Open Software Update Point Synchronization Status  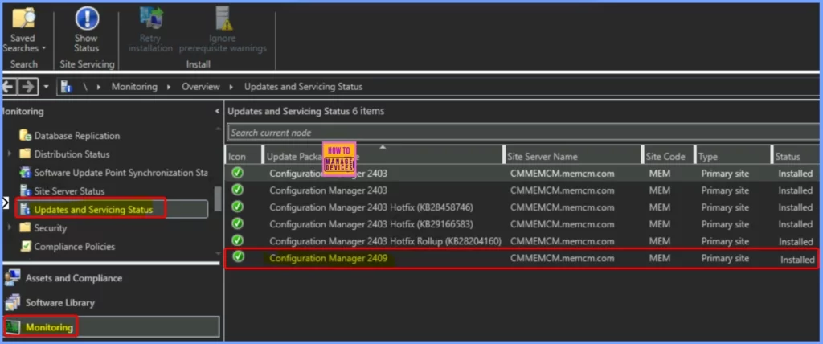(121, 173)
